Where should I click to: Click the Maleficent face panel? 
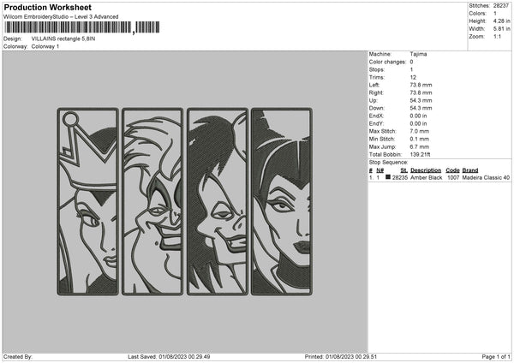coord(282,201)
